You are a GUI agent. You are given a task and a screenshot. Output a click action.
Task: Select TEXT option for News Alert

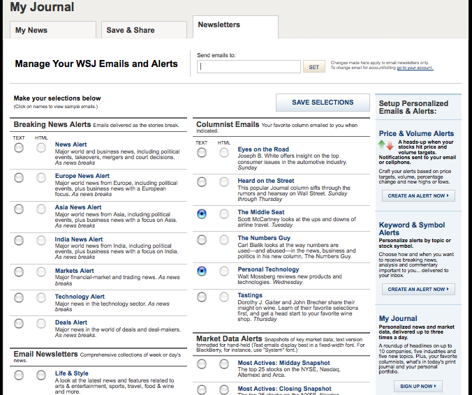[19, 147]
